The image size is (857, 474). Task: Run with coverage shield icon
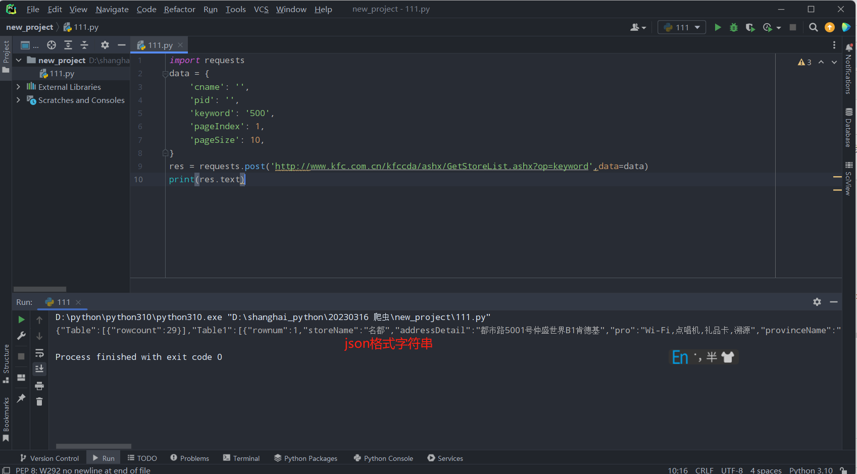tap(750, 27)
